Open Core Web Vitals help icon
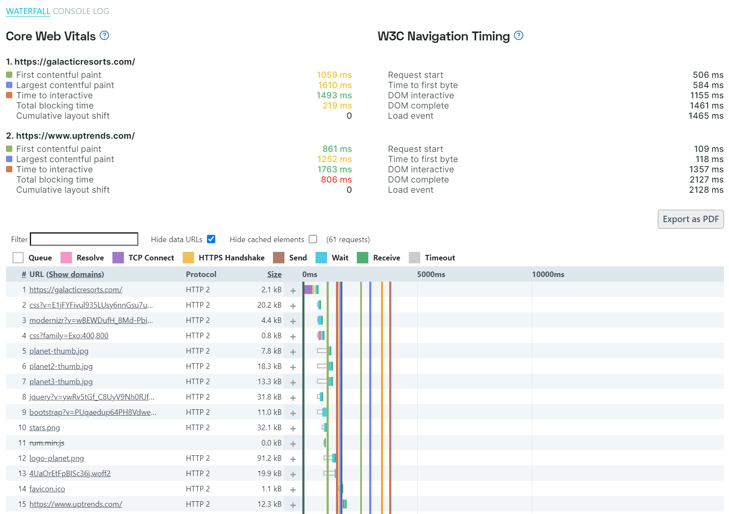The height and width of the screenshot is (514, 729). tap(104, 36)
